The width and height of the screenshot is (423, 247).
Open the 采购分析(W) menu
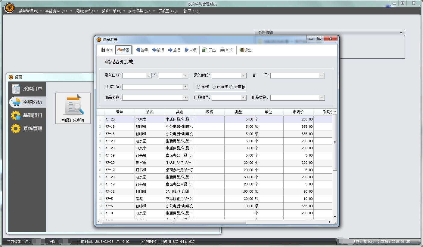[87, 11]
